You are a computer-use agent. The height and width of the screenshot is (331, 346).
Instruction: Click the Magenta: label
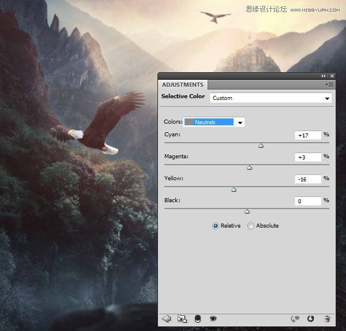176,157
